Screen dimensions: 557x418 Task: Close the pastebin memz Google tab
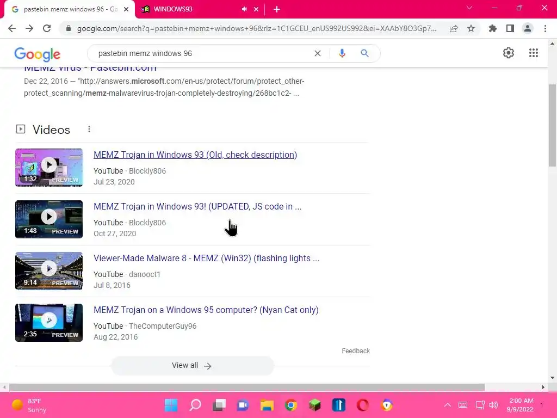tap(126, 9)
